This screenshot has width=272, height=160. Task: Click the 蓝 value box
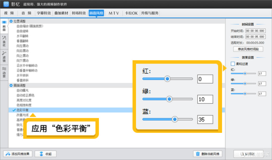(262, 94)
